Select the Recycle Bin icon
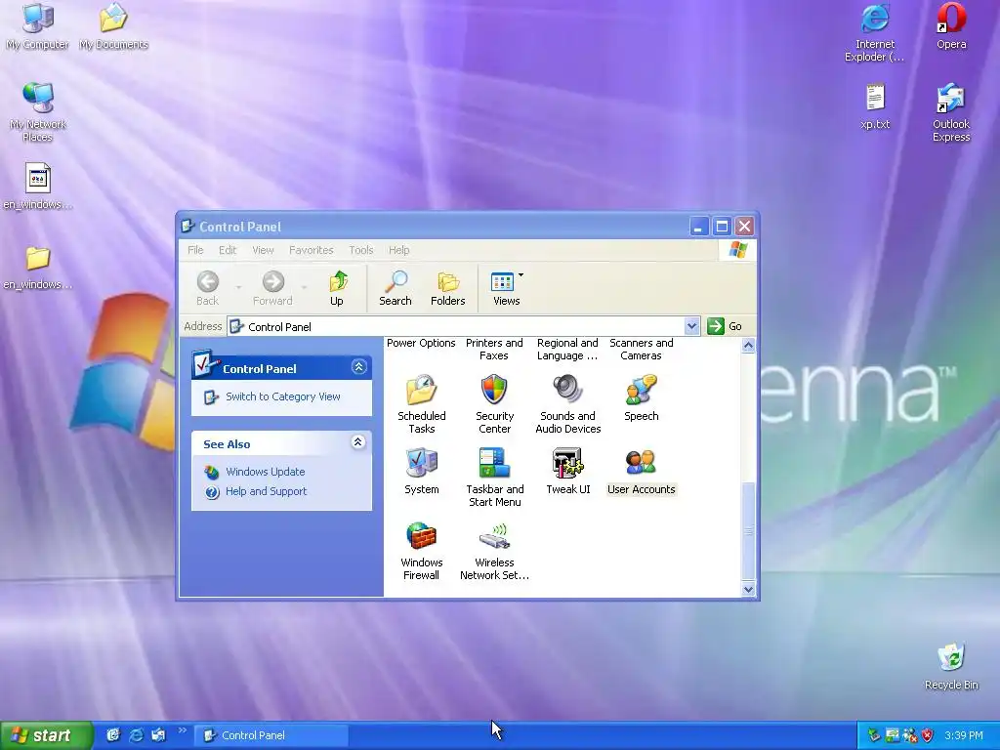 point(951,666)
